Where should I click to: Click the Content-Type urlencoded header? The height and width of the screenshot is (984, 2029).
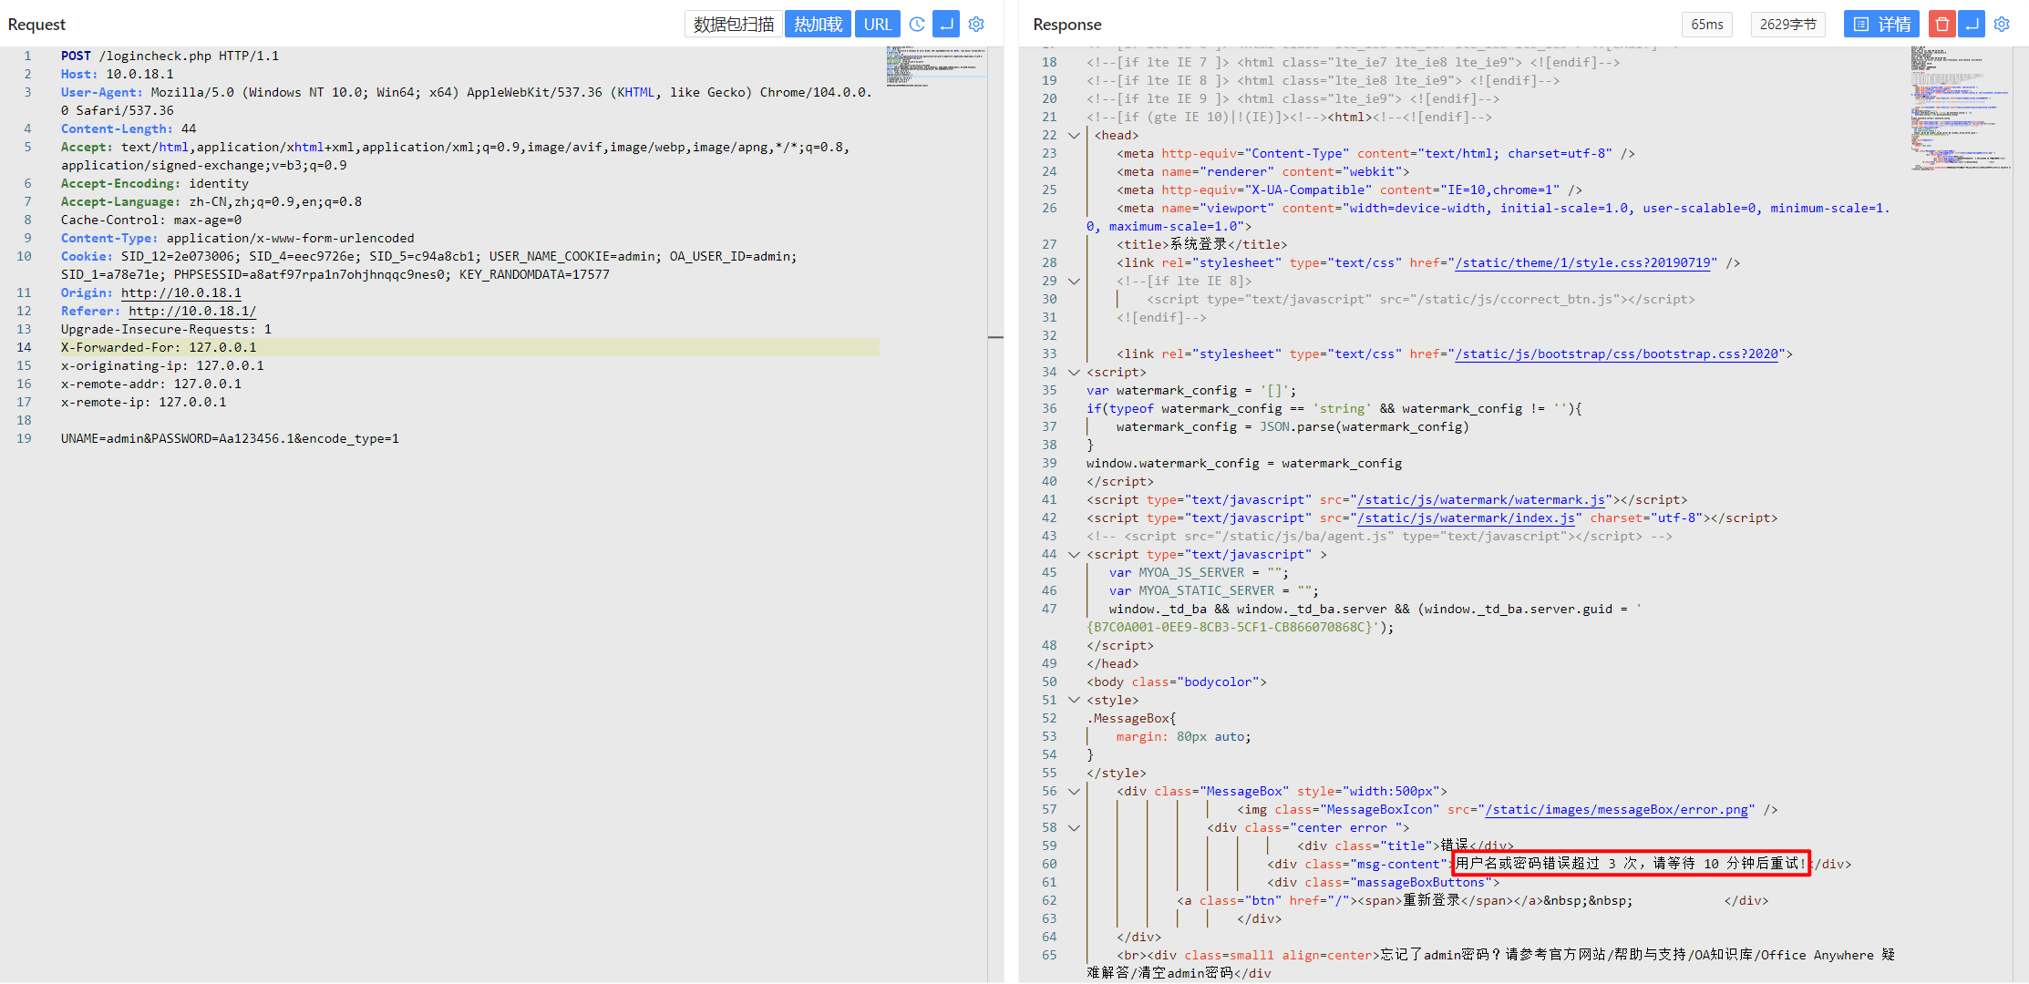(x=237, y=238)
